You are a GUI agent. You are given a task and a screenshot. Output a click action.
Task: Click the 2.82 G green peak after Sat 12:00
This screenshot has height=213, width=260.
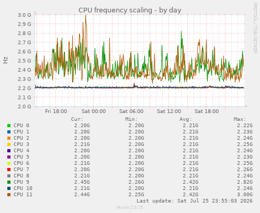point(182,32)
